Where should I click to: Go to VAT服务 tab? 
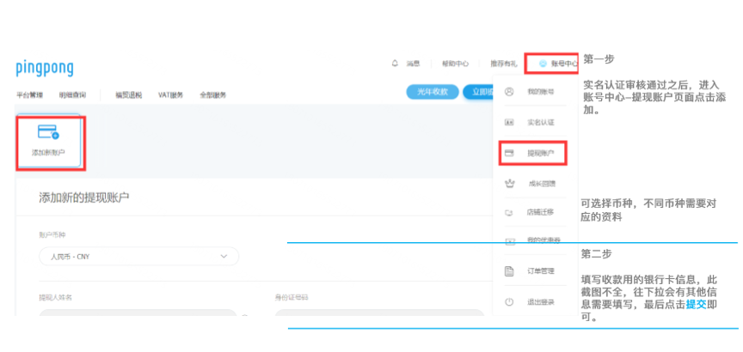(170, 95)
